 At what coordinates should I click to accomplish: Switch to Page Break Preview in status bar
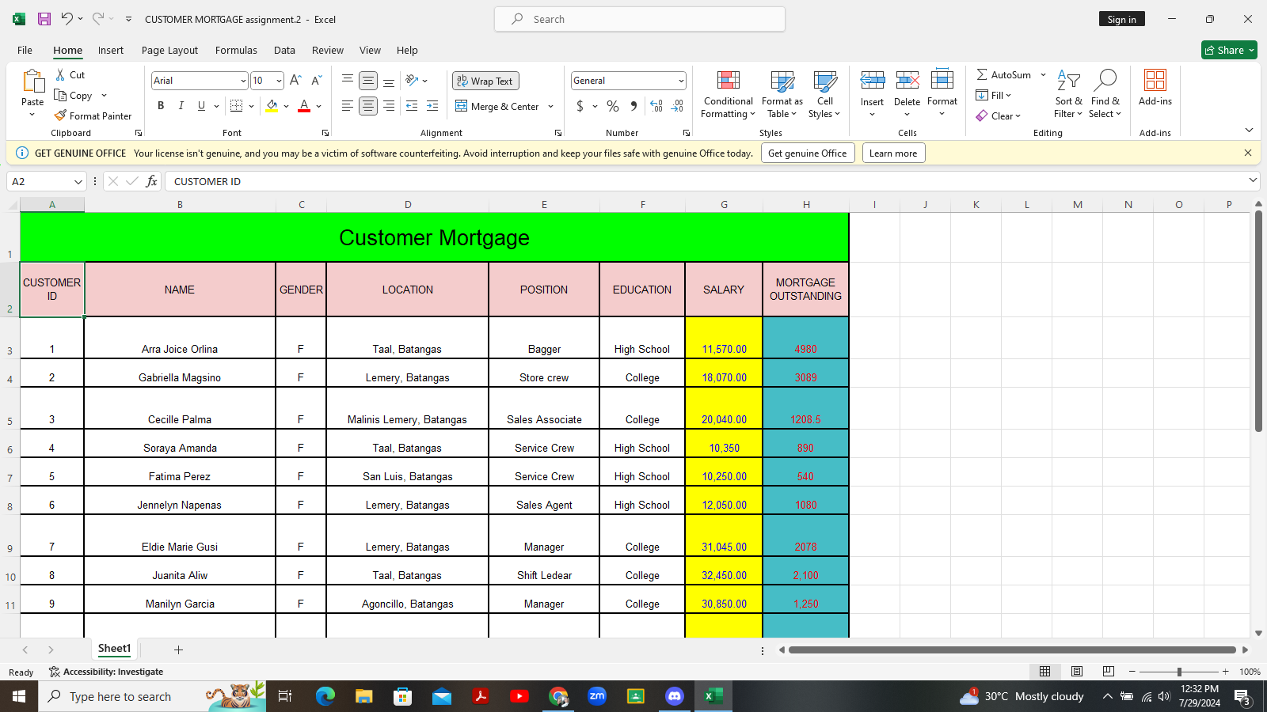click(x=1109, y=672)
